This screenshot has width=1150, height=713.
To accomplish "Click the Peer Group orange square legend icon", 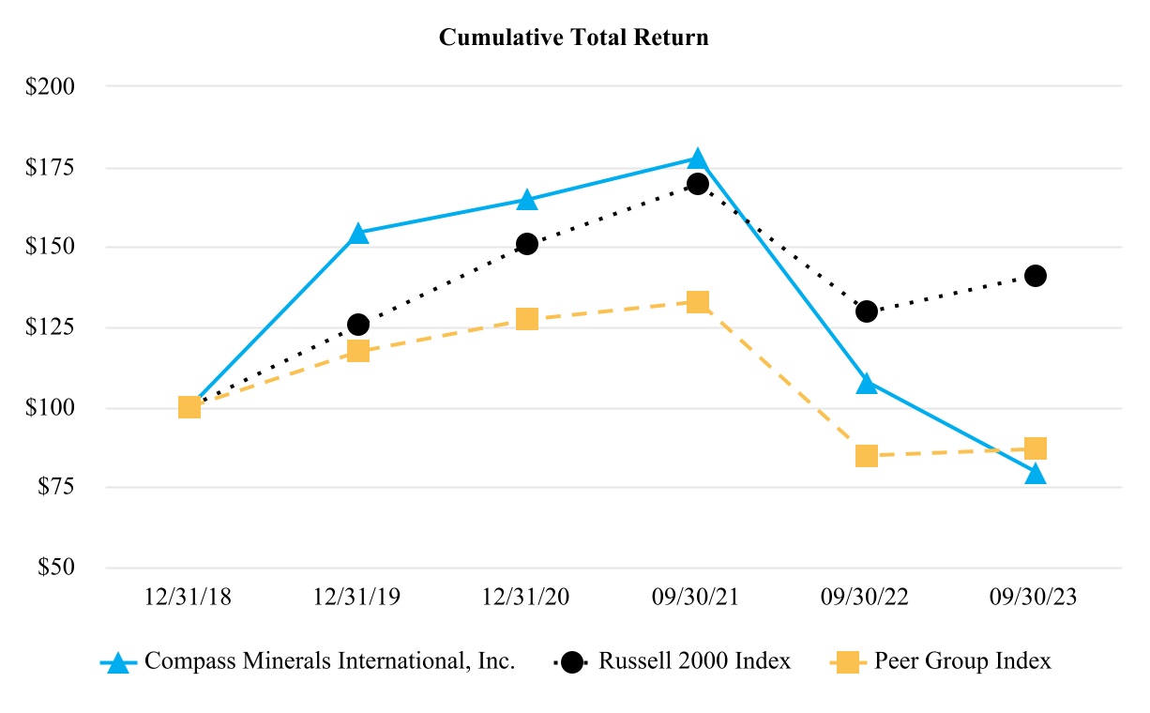I will click(x=847, y=661).
